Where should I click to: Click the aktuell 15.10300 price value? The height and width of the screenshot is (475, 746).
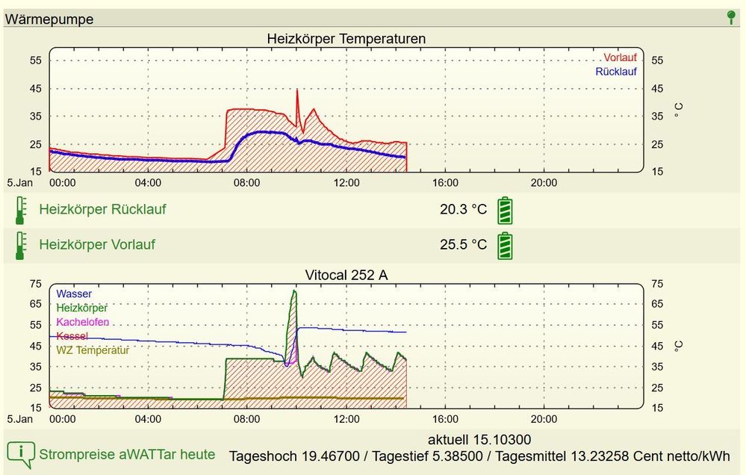pos(479,439)
